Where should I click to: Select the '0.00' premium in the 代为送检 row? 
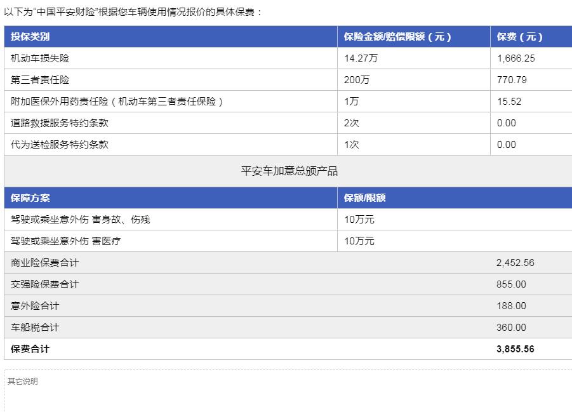click(x=507, y=144)
